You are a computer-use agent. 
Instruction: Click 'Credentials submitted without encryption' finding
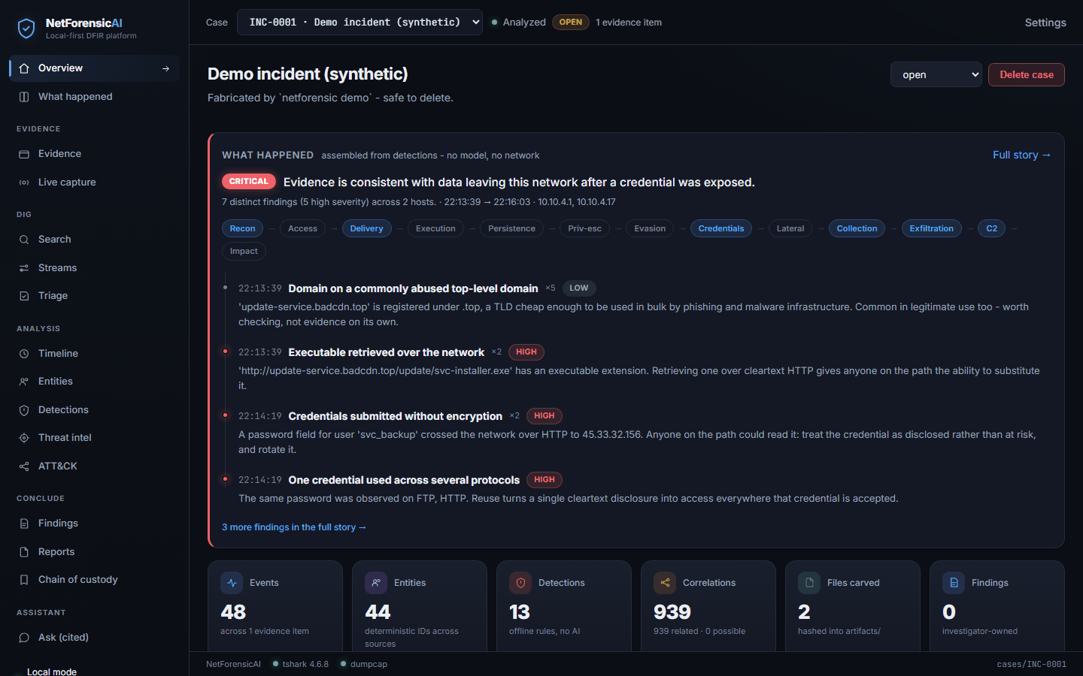coord(395,416)
